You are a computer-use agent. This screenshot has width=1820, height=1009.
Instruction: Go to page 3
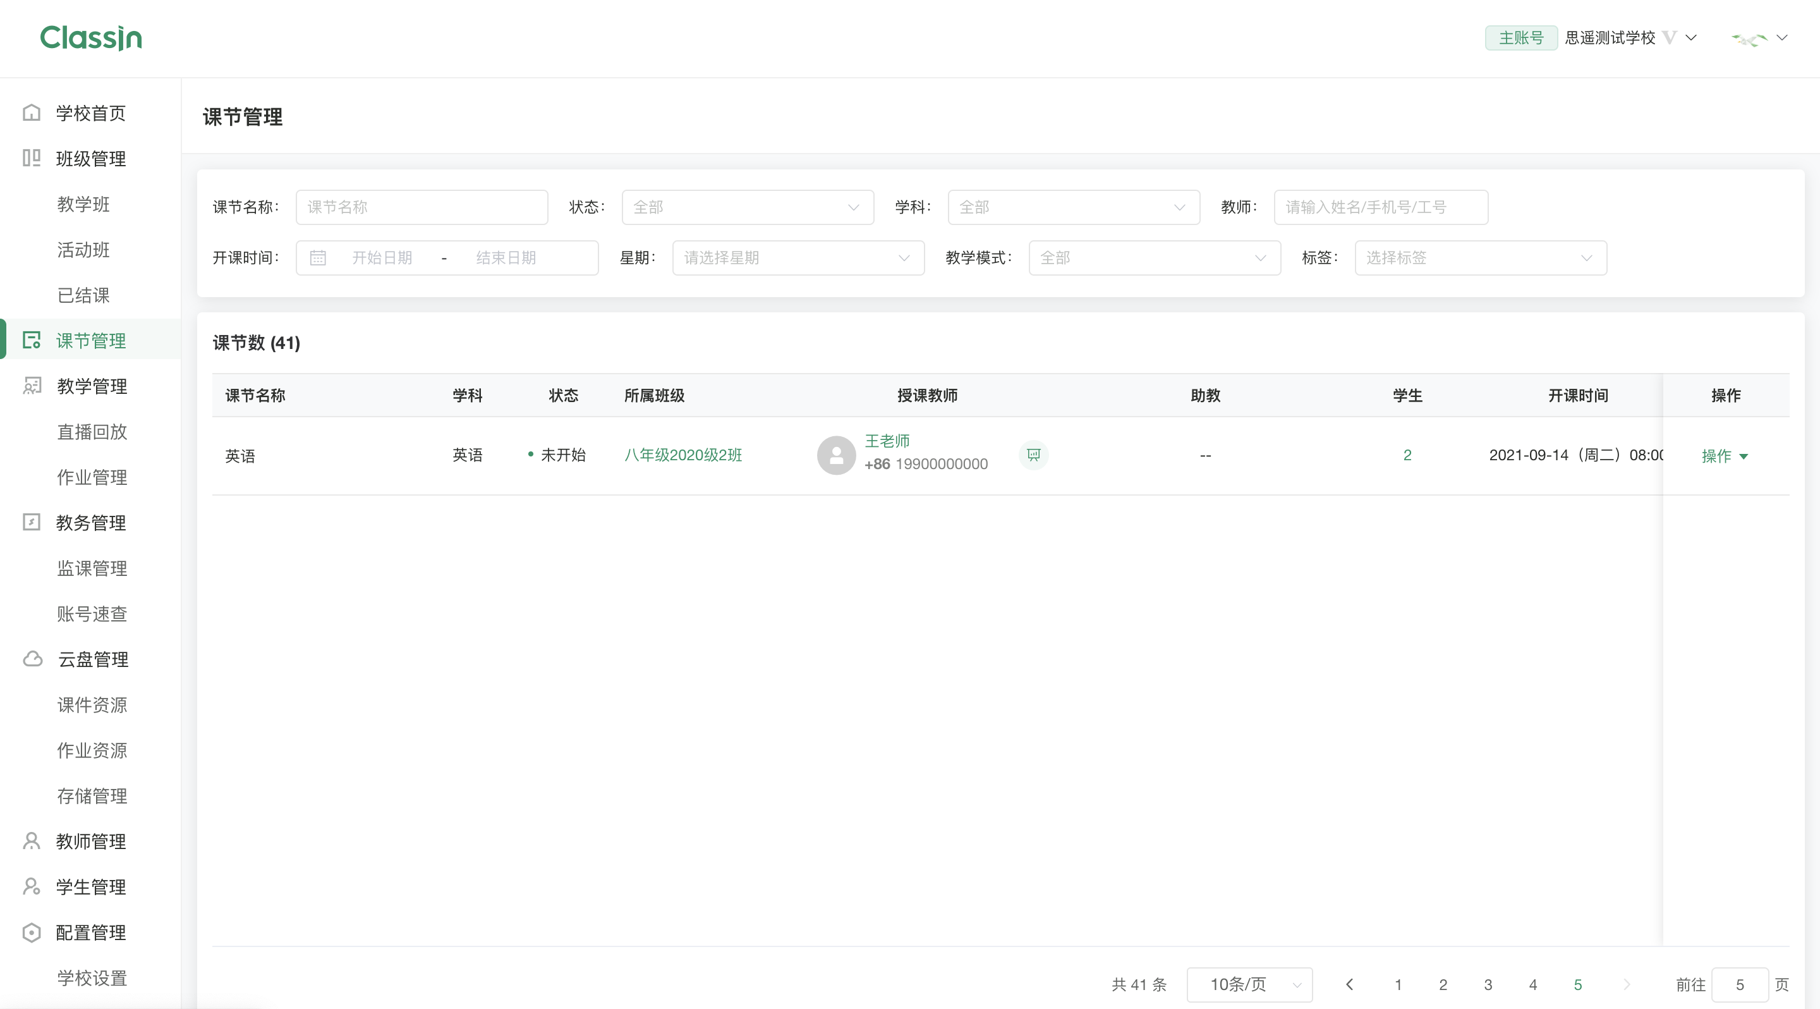pyautogui.click(x=1488, y=984)
